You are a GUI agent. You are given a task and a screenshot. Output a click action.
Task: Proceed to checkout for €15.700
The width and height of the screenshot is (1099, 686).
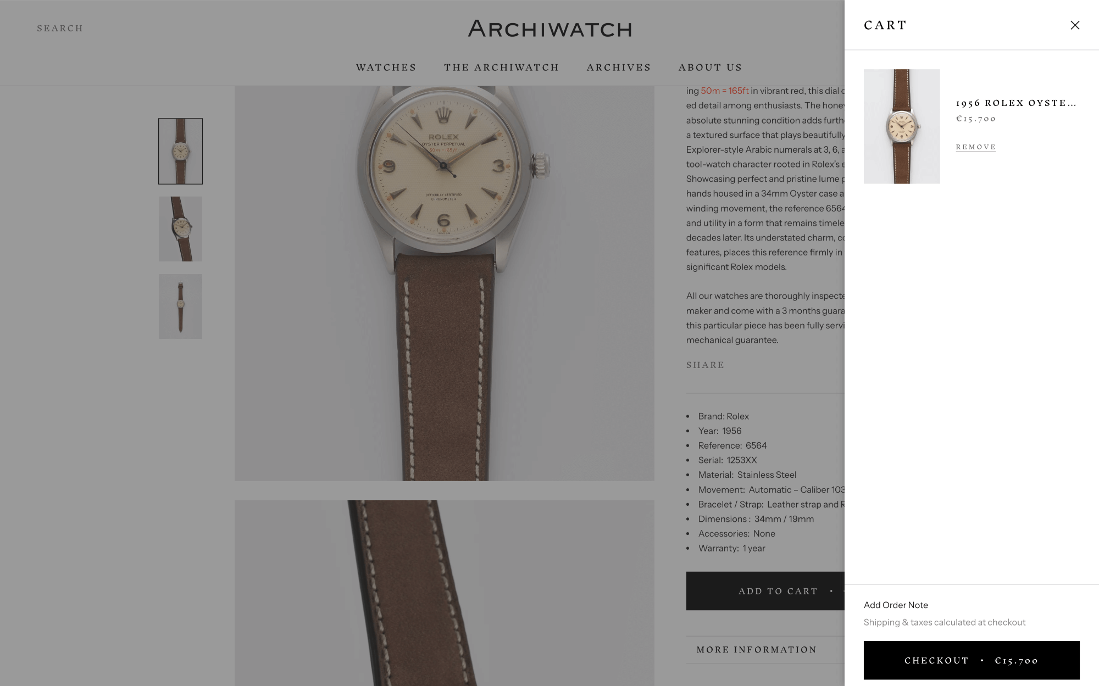pyautogui.click(x=972, y=660)
